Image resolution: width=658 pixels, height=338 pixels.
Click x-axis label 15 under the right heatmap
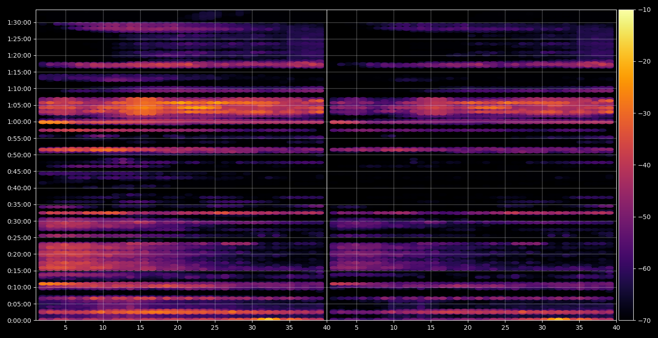click(x=431, y=328)
